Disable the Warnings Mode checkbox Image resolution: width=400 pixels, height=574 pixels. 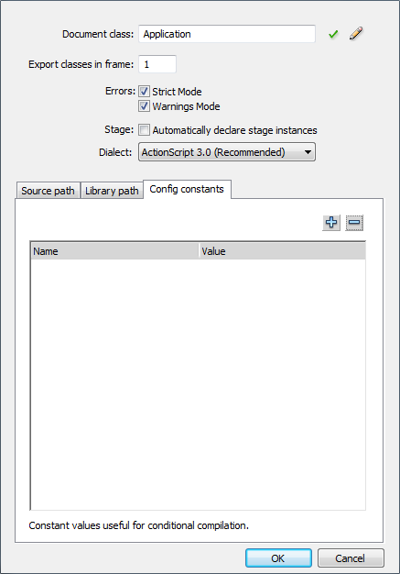[144, 106]
